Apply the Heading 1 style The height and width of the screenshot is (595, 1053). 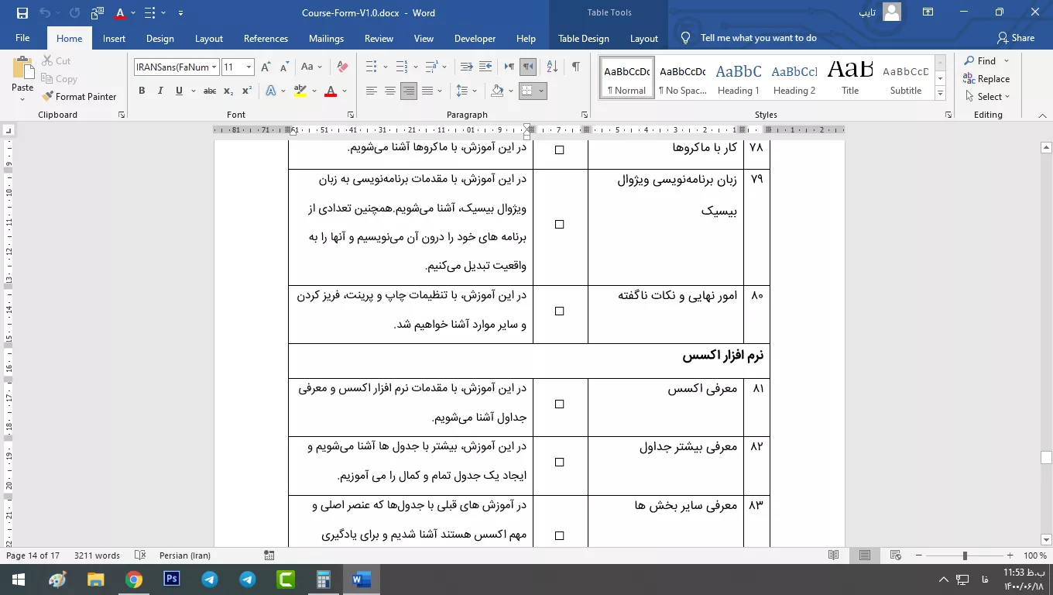(739, 77)
